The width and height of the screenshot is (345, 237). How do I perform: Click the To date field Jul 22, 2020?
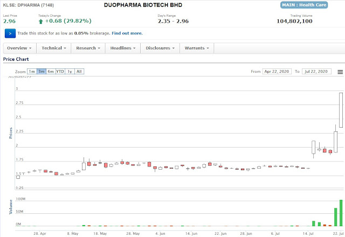316,72
